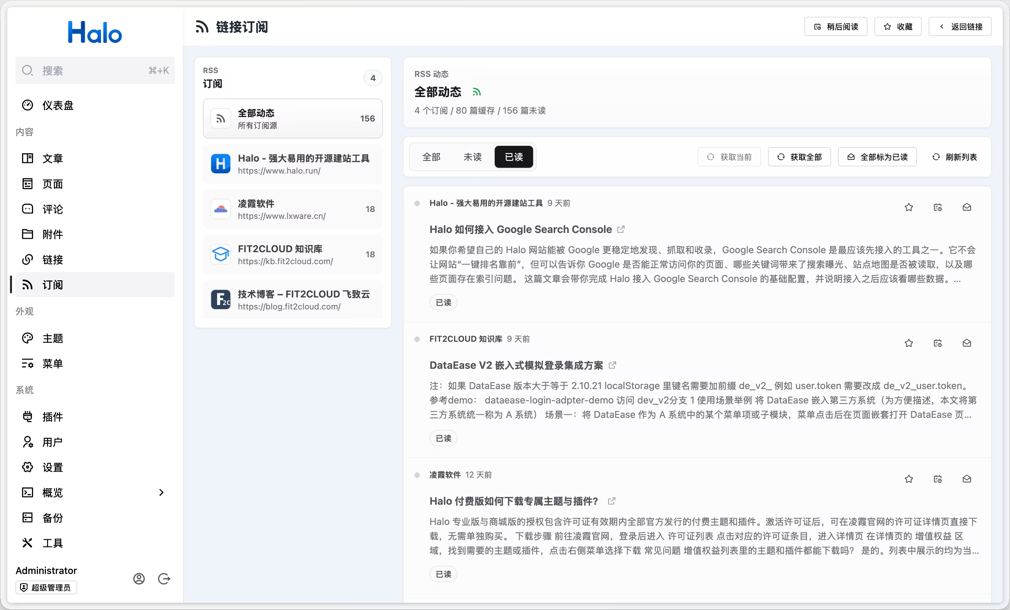Screen dimensions: 1010x610
Task: Click the 超级管理员 role badge
Action: 46,587
